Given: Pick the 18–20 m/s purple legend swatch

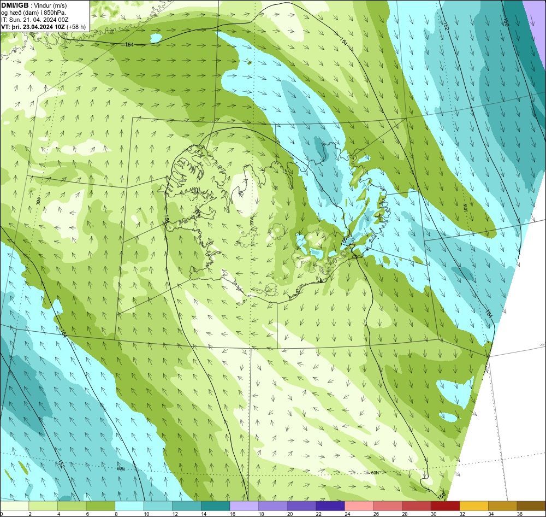Looking at the screenshot, I should 273,506.
